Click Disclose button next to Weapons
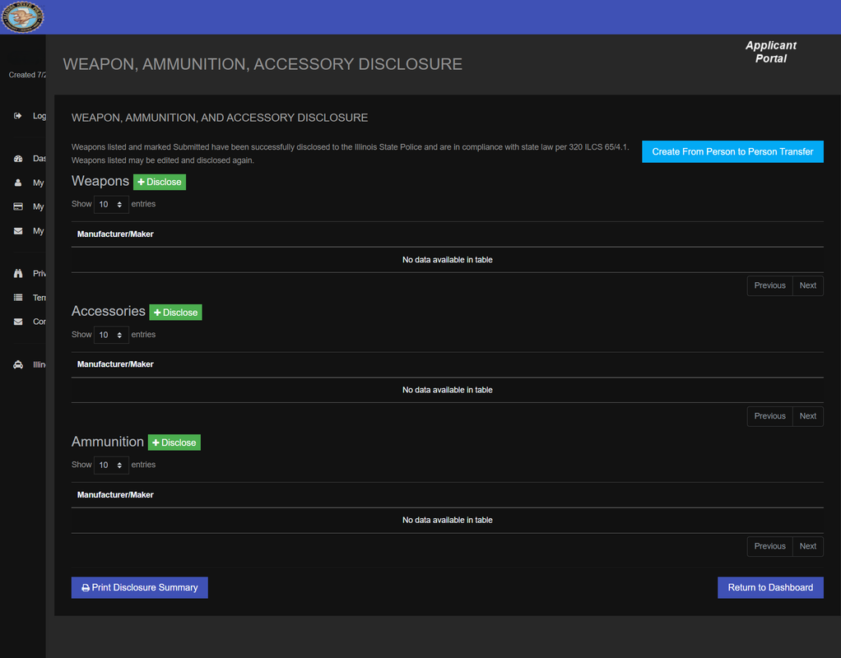 [160, 182]
